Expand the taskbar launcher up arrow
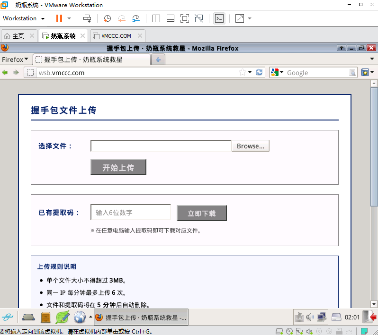The height and width of the screenshot is (335, 378). (90, 317)
